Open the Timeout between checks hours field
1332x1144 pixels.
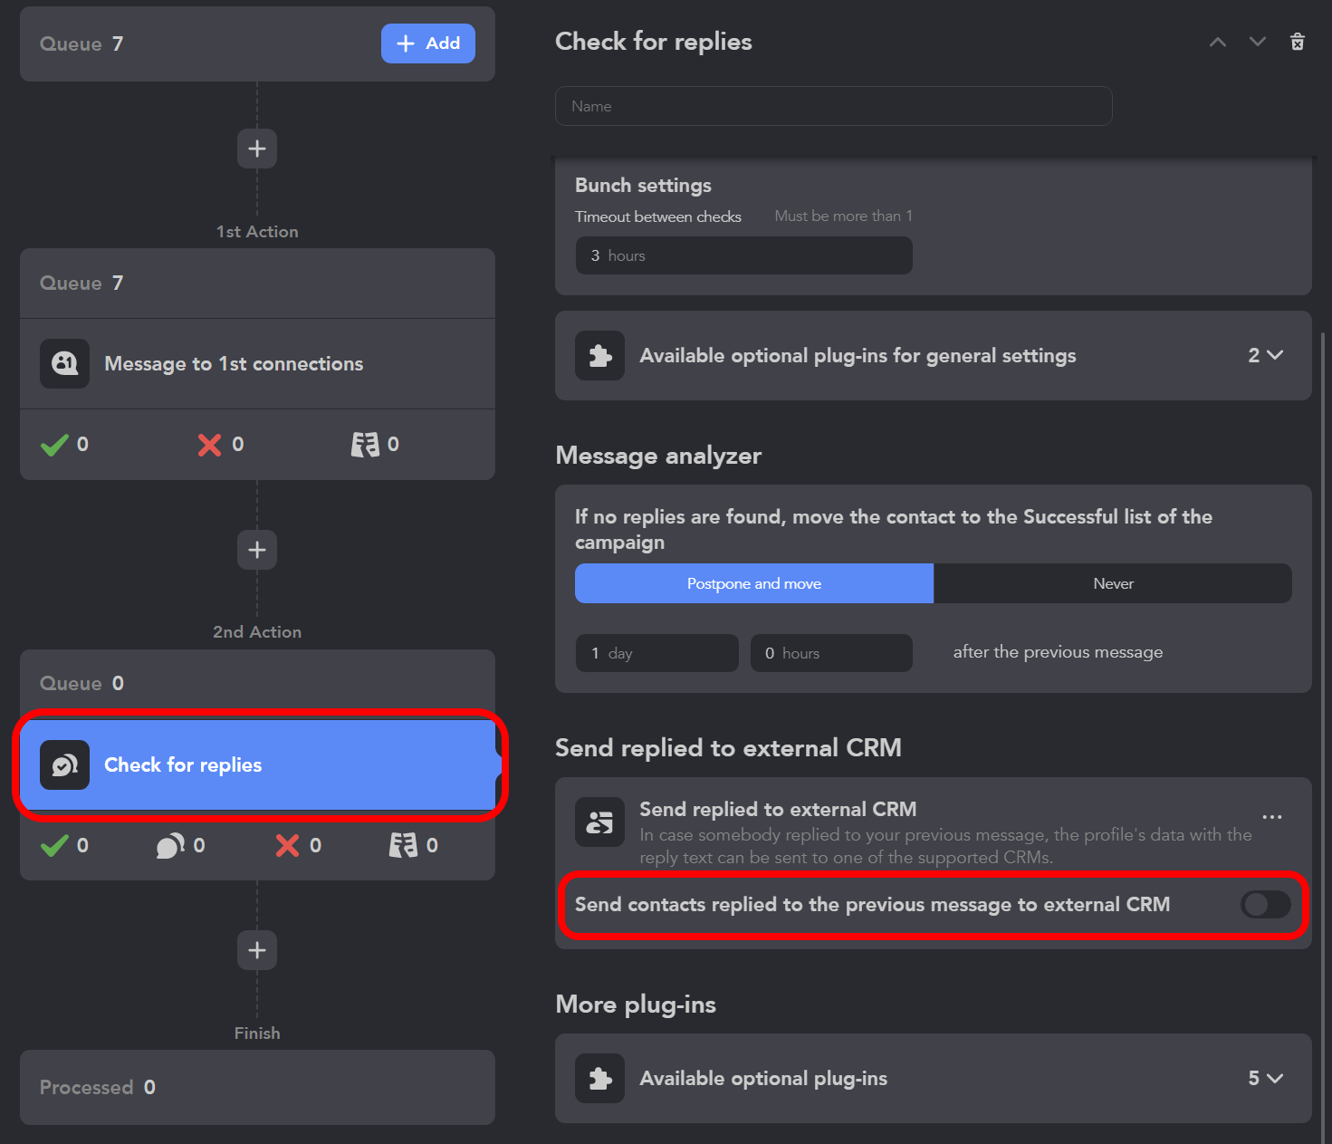pyautogui.click(x=743, y=255)
